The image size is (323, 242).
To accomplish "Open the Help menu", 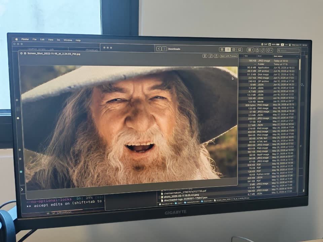I will click(78, 40).
